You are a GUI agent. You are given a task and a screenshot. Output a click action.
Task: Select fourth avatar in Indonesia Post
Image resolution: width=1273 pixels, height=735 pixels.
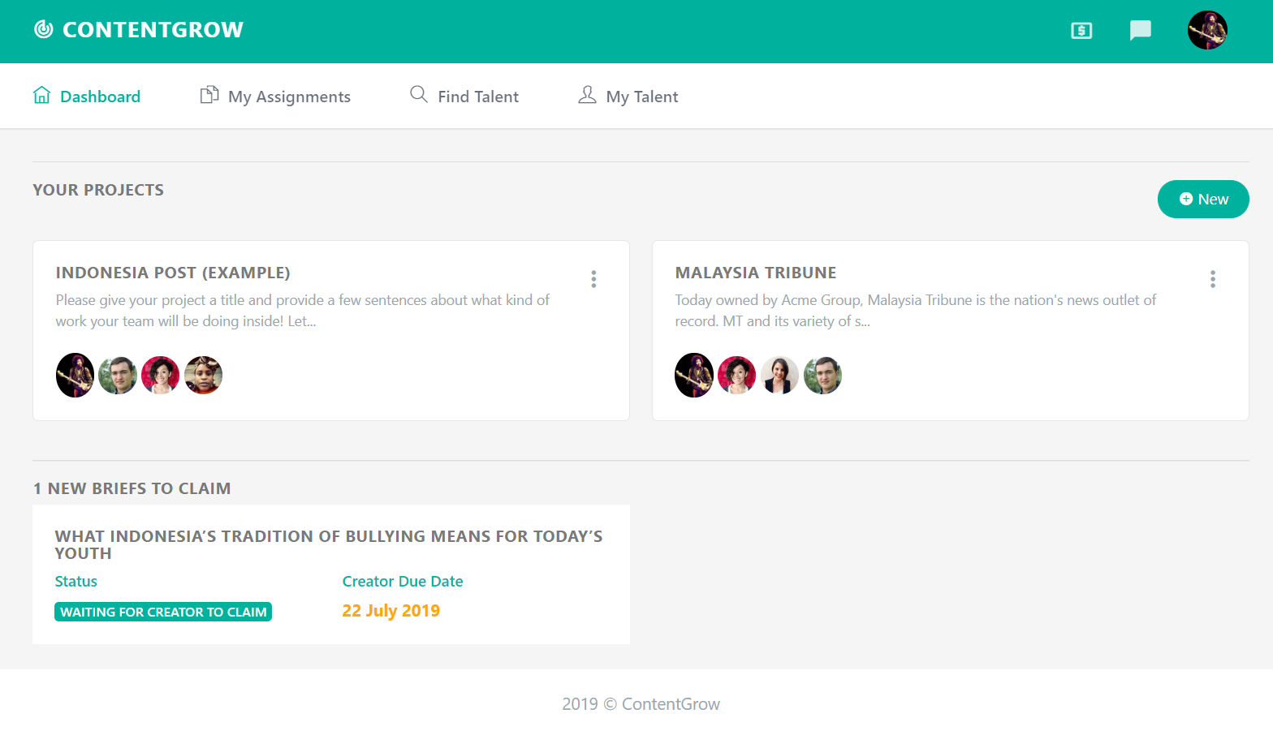204,375
